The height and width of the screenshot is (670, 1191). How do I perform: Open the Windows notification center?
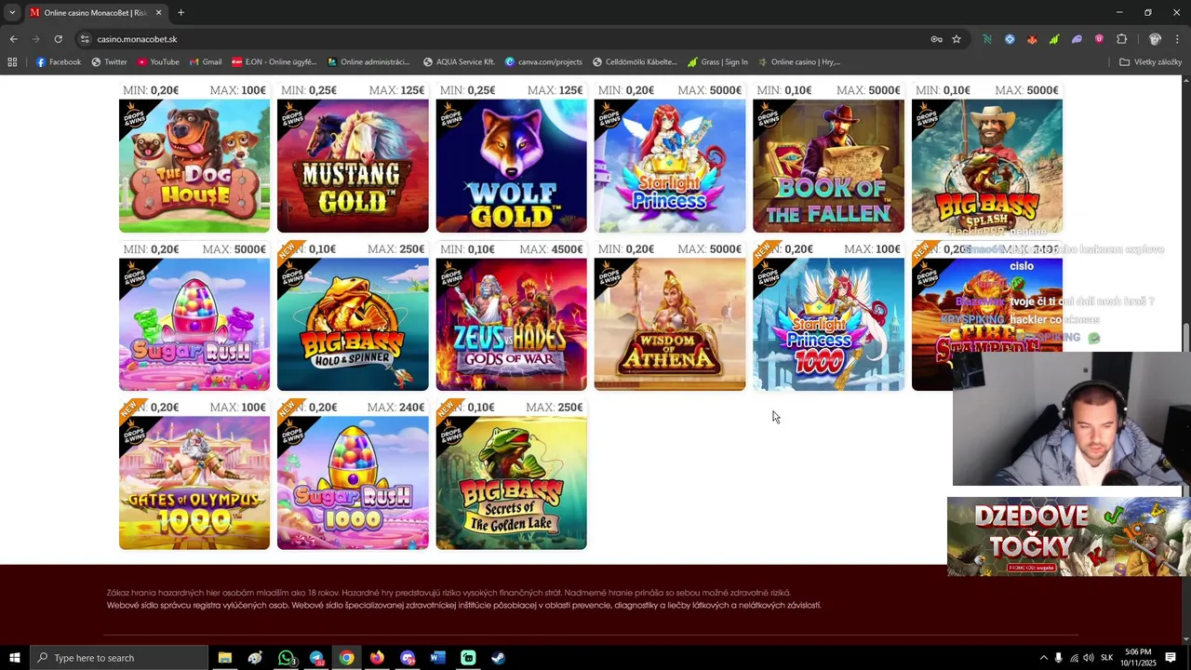tap(1171, 658)
